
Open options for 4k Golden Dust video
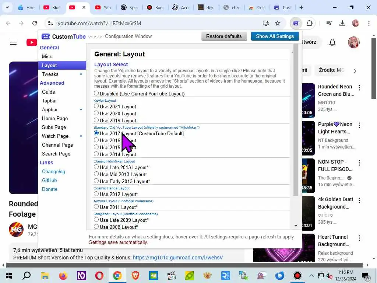coord(359,200)
